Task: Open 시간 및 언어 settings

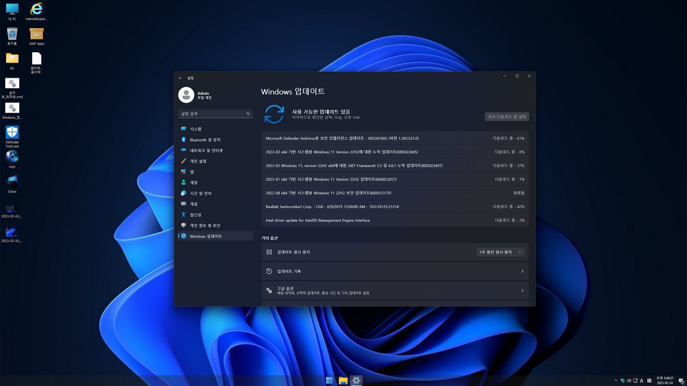Action: (216, 193)
